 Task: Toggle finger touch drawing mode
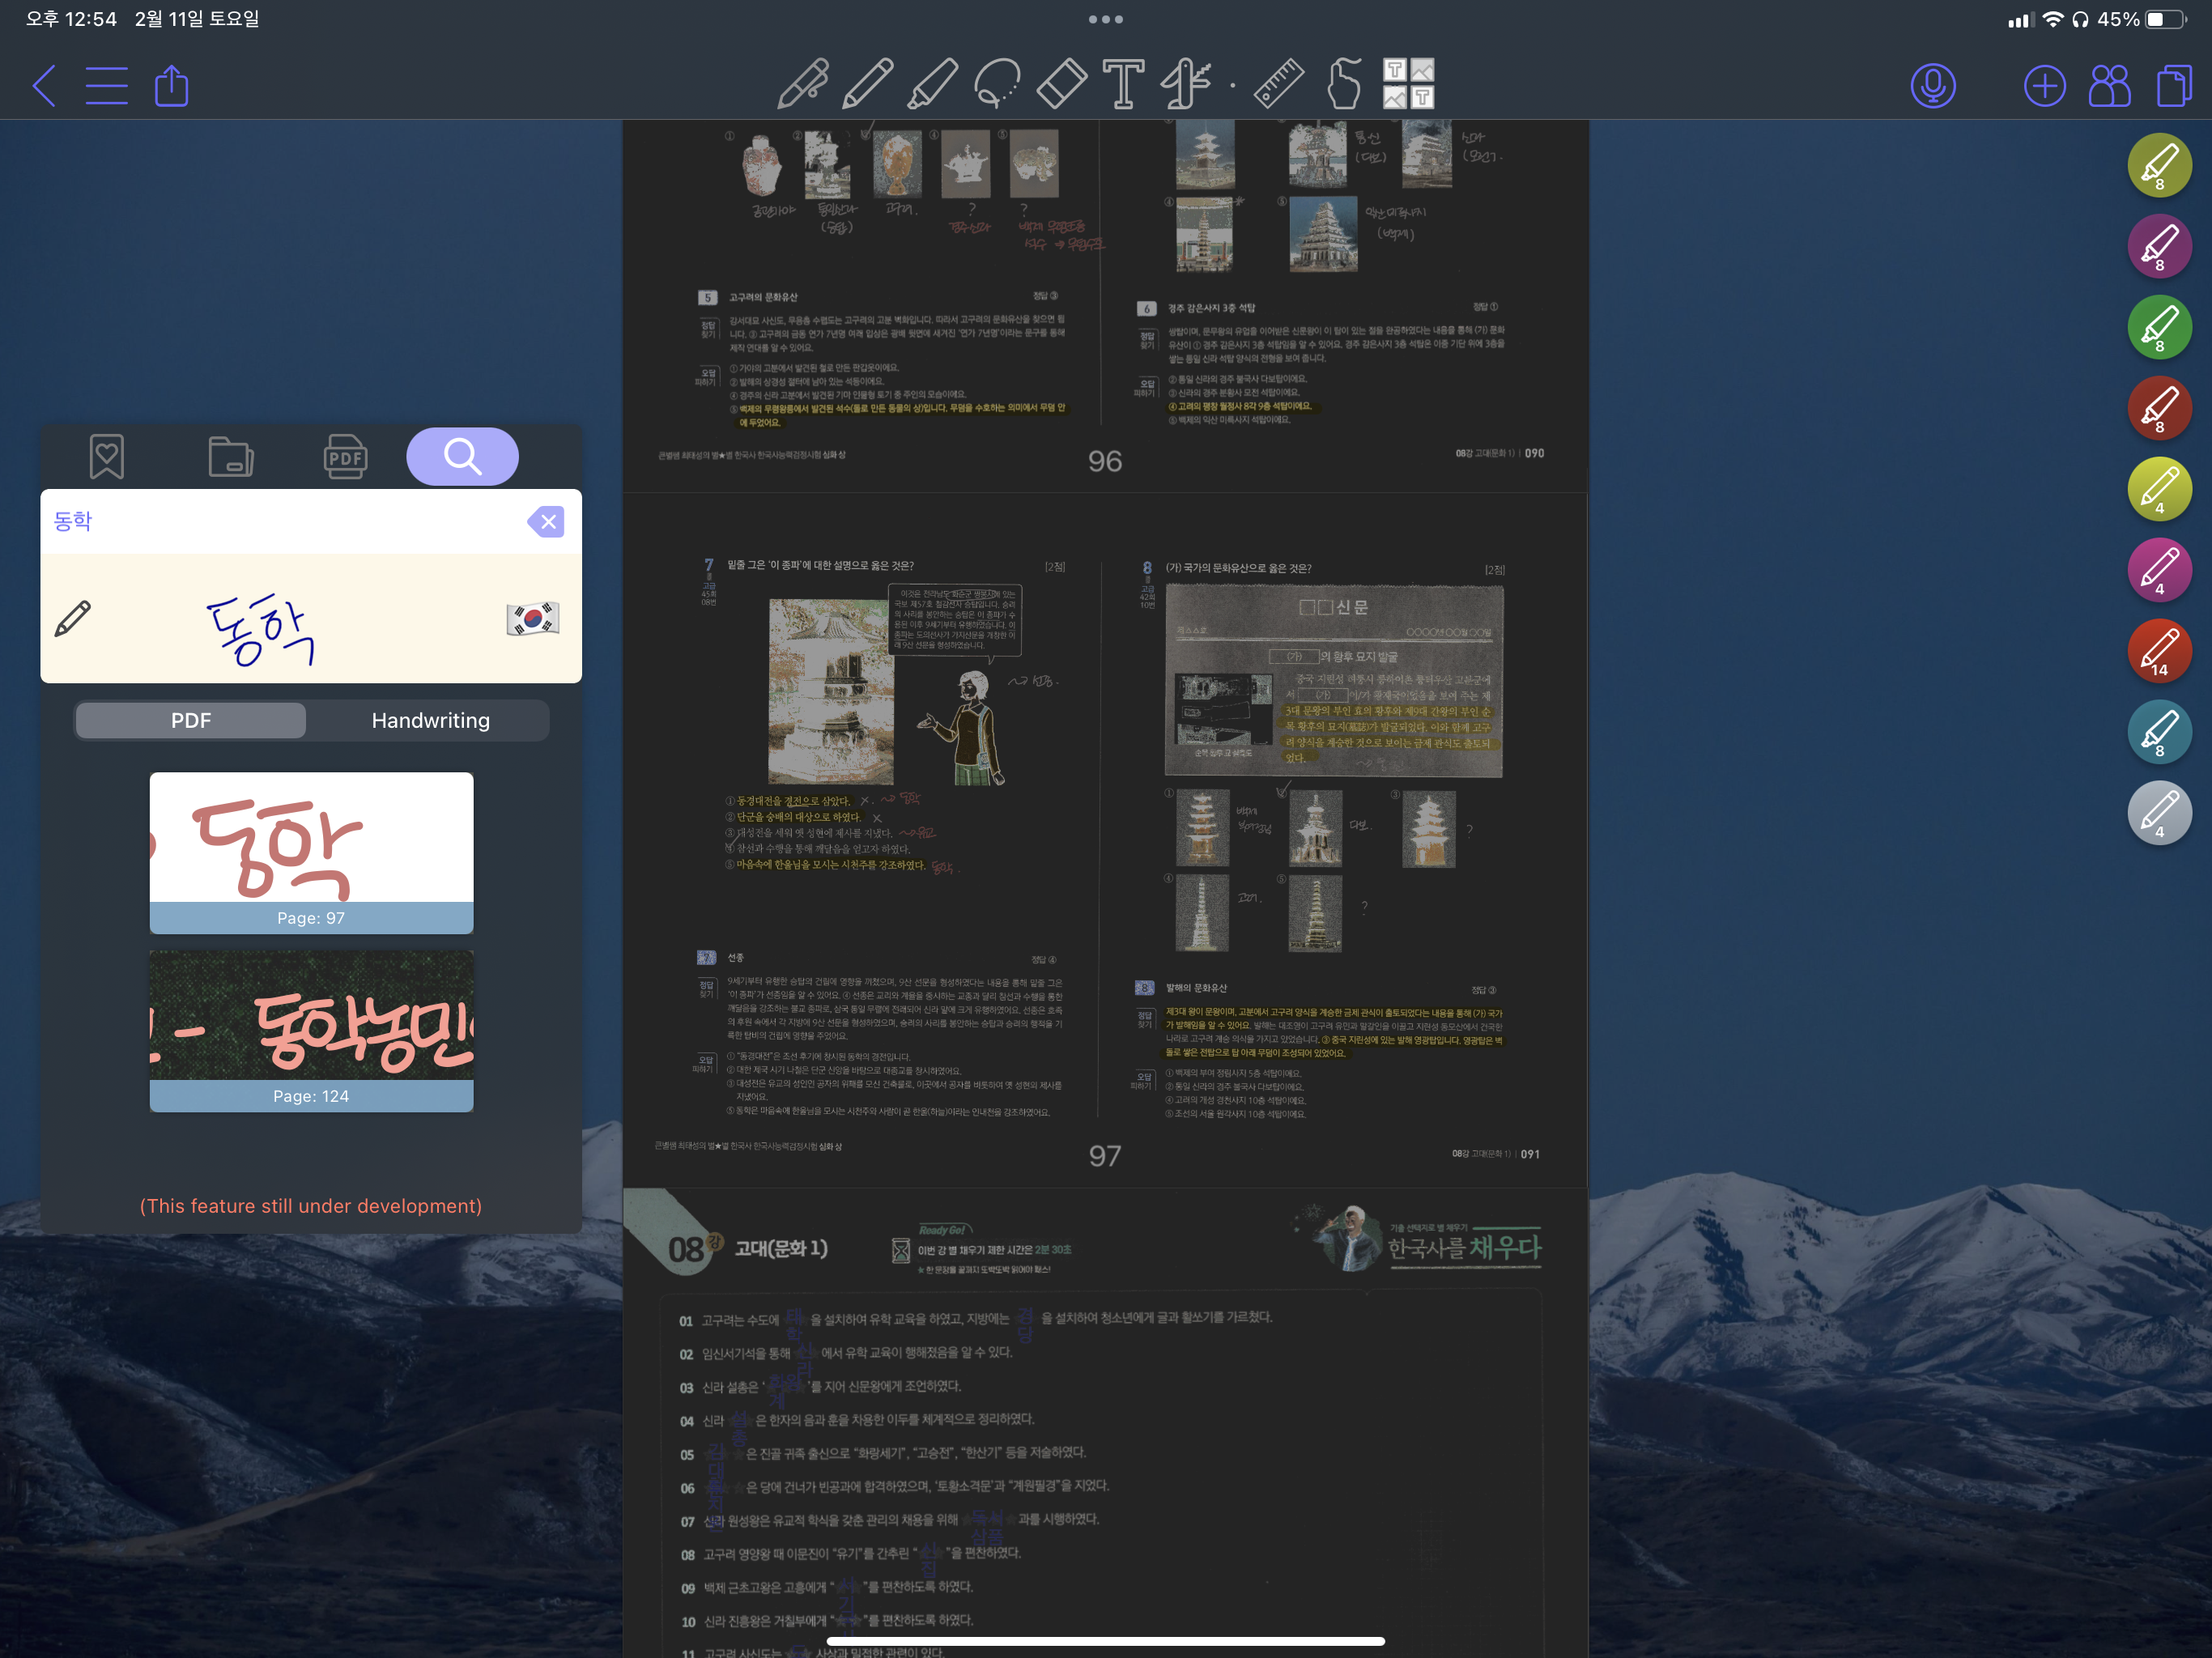click(x=1344, y=84)
